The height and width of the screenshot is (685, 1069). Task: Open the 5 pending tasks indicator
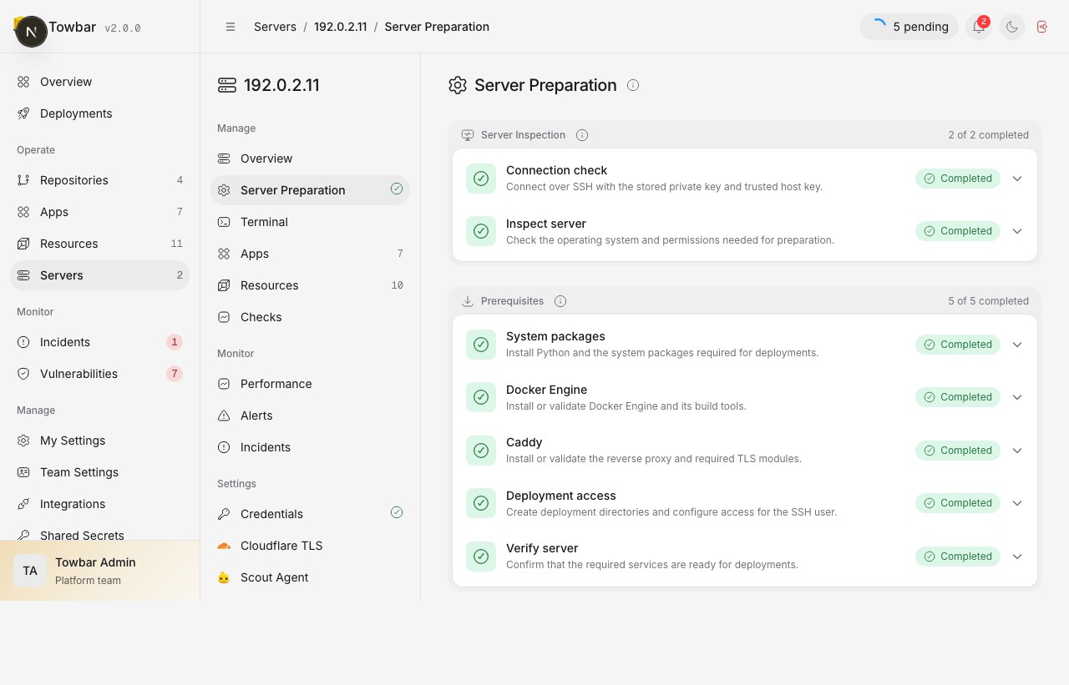[x=909, y=27]
